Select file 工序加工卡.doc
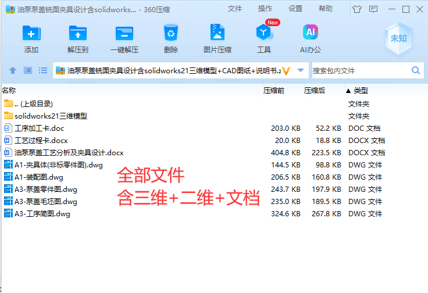428x293 pixels. (40, 128)
